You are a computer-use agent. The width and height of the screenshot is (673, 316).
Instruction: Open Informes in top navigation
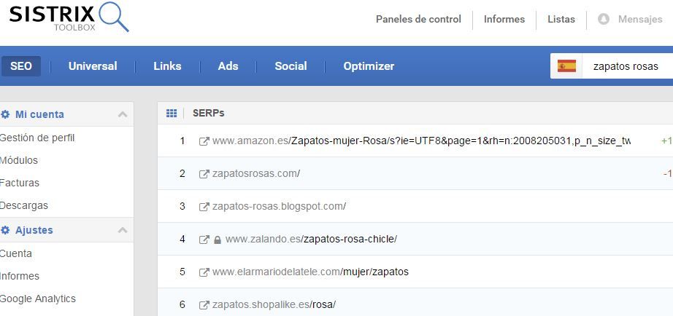coord(504,20)
